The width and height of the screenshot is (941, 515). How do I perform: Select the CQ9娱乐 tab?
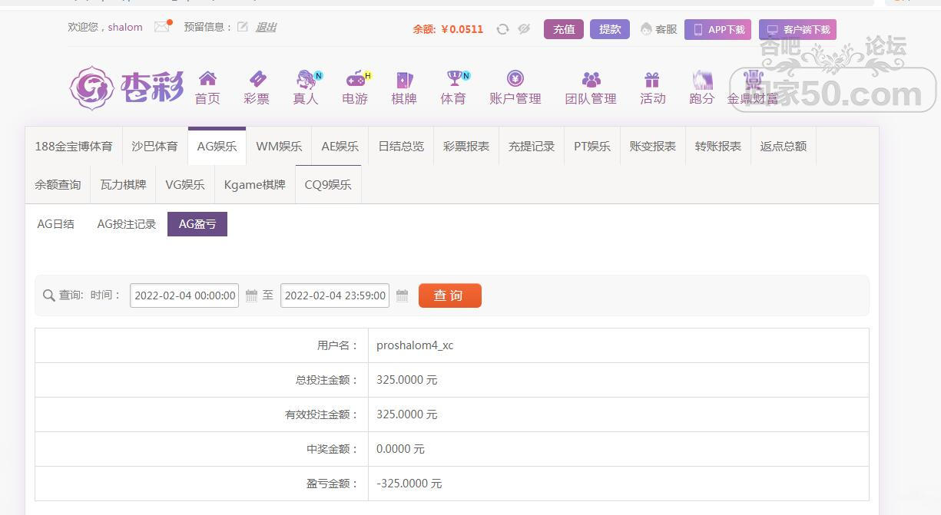[x=328, y=184]
